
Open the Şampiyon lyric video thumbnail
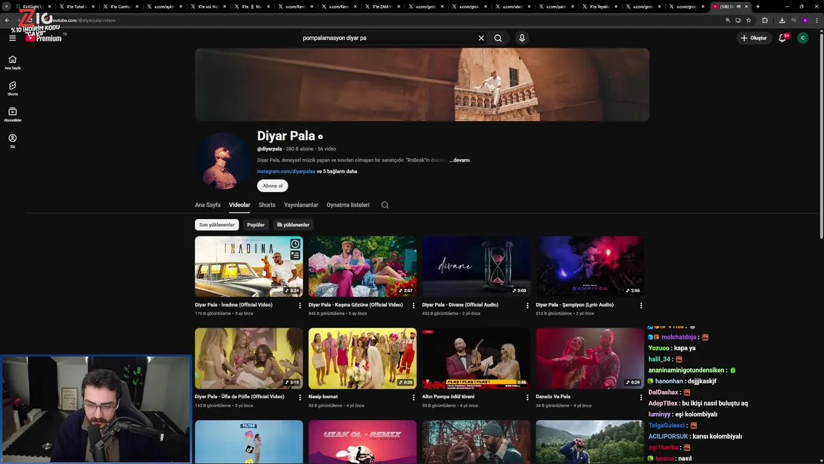pos(590,266)
